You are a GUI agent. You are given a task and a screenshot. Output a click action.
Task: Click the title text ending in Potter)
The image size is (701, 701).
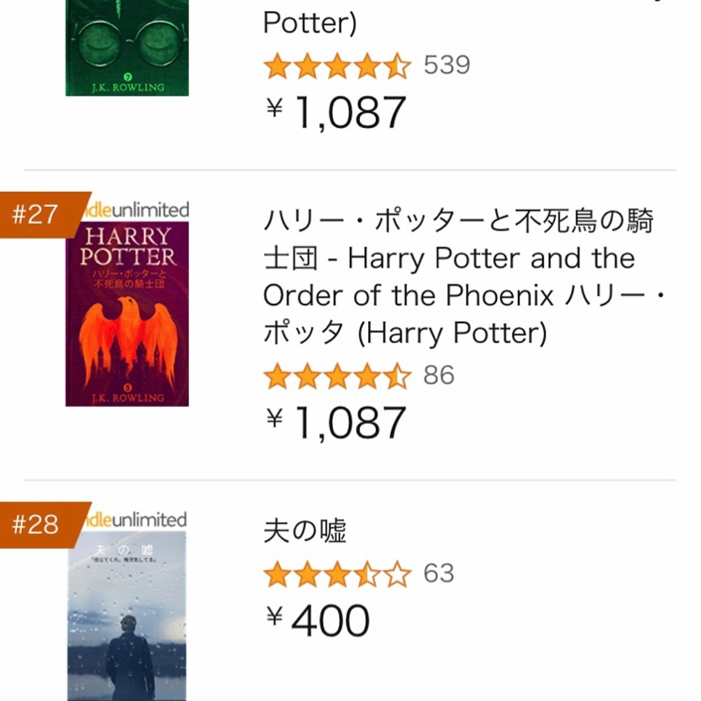[x=309, y=23]
